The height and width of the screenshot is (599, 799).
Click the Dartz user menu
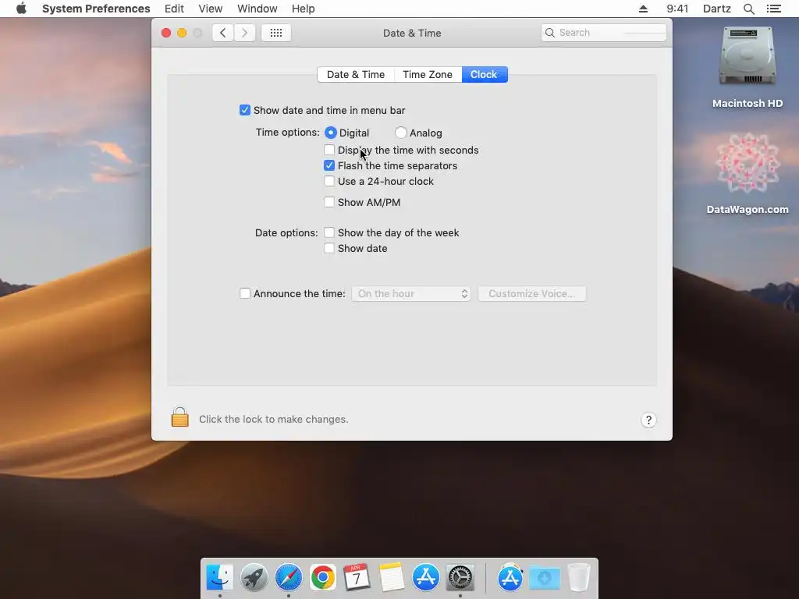(716, 9)
